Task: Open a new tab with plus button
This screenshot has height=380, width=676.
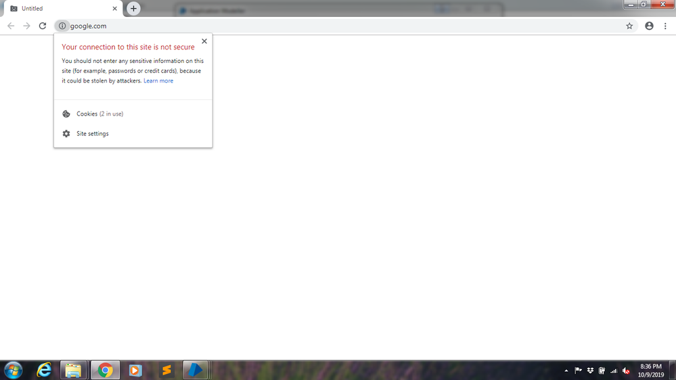Action: point(134,9)
